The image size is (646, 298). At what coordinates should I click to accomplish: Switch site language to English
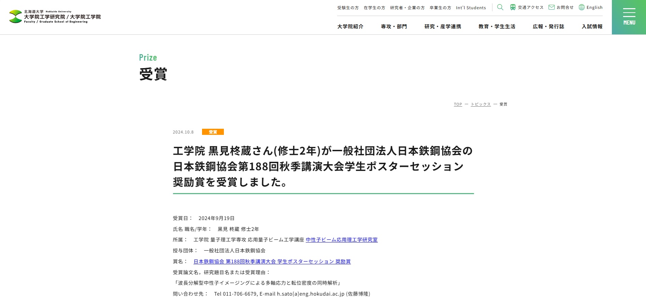click(x=594, y=7)
